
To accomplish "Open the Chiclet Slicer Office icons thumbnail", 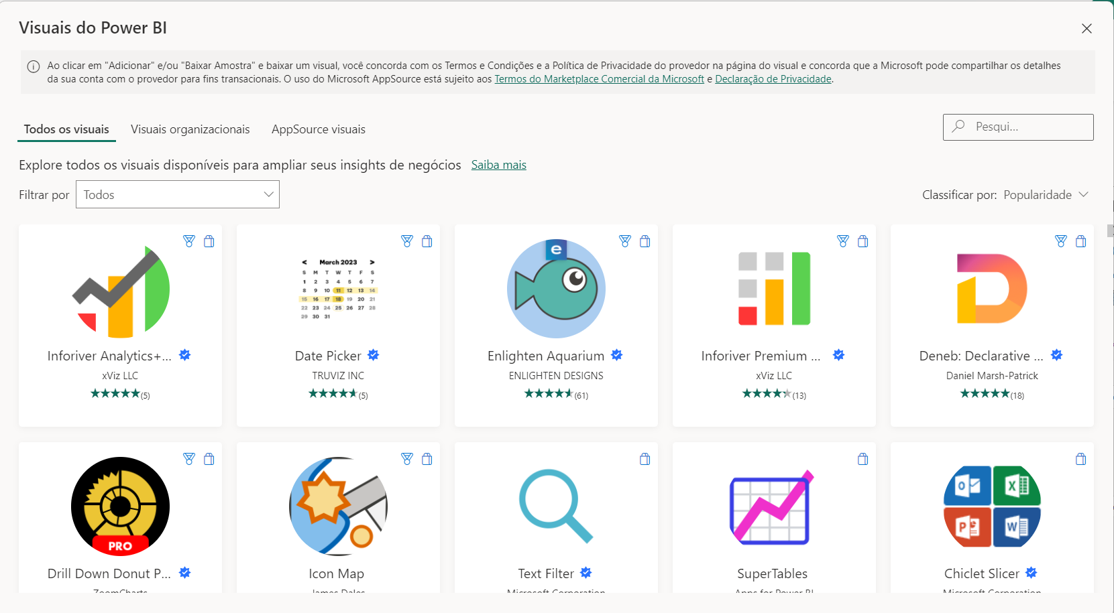I will pos(992,506).
